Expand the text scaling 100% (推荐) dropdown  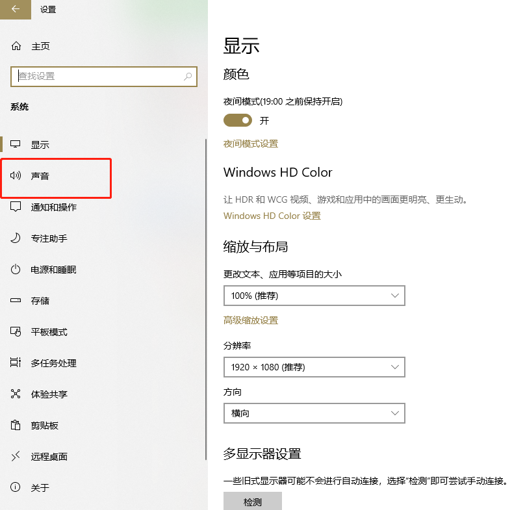[x=314, y=296]
